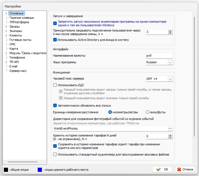Viewport: 199px width, 176px height.
Task: Click the black common options color swatch
Action: tap(6, 169)
